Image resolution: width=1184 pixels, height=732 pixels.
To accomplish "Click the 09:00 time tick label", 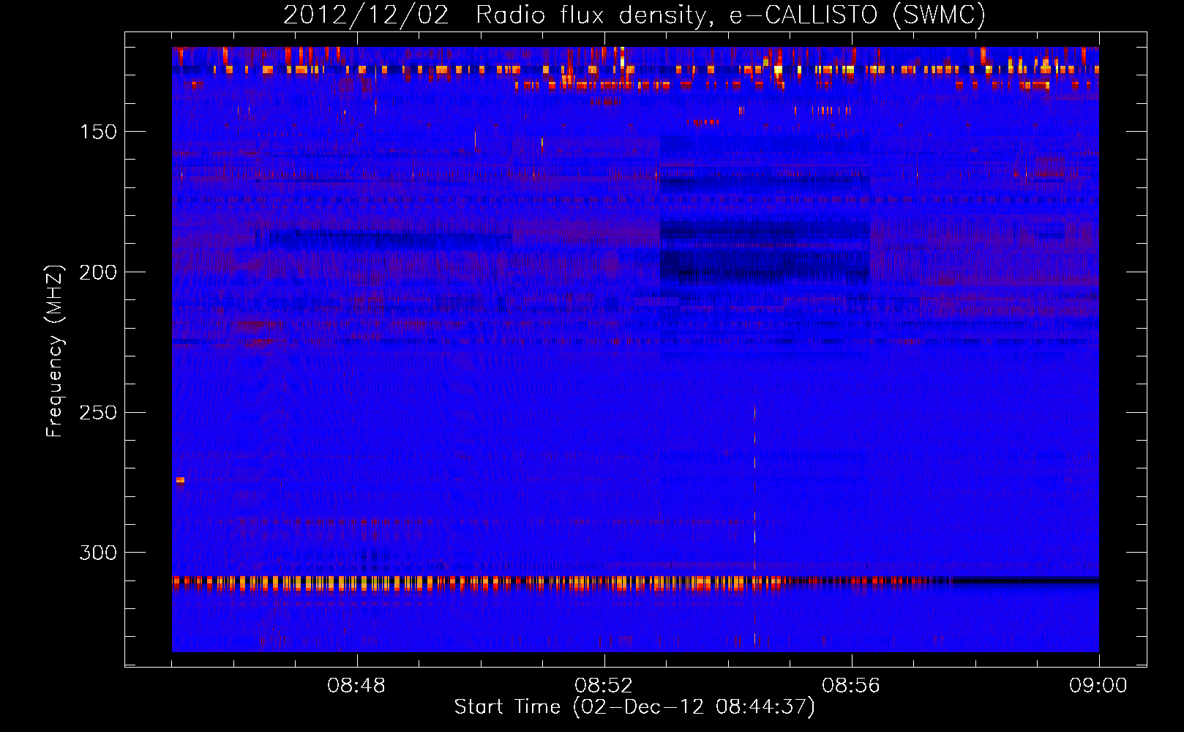I will [x=1098, y=686].
